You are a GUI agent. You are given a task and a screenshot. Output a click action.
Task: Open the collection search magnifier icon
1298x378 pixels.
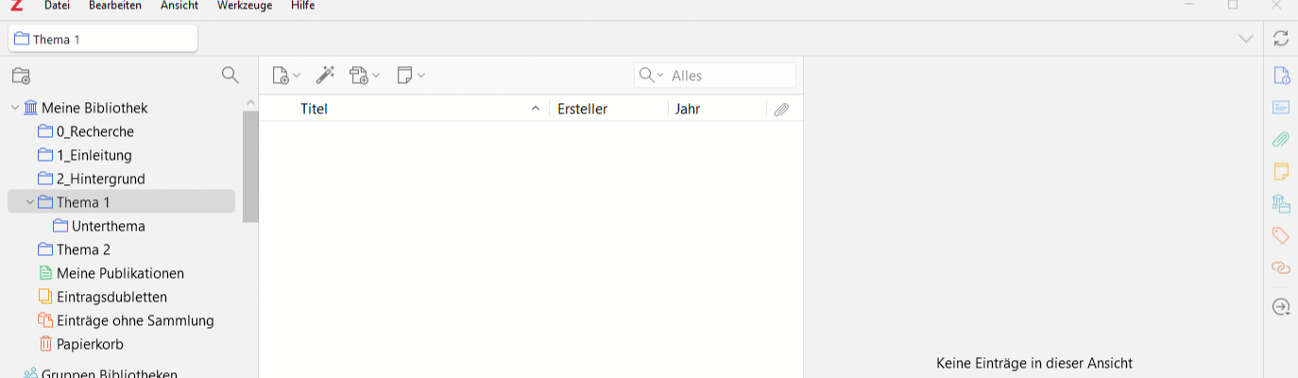[230, 75]
